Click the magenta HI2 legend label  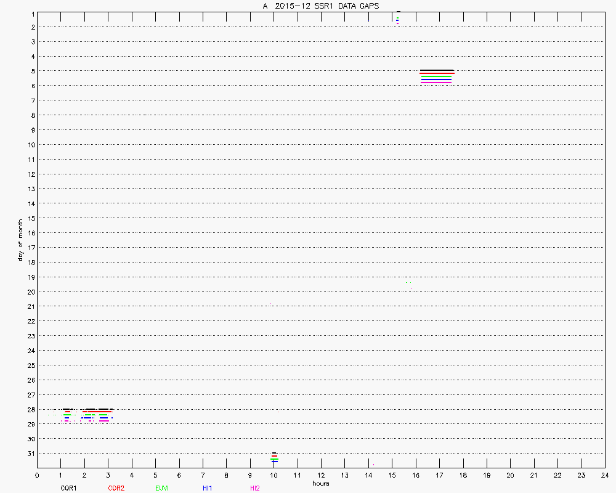pyautogui.click(x=254, y=488)
